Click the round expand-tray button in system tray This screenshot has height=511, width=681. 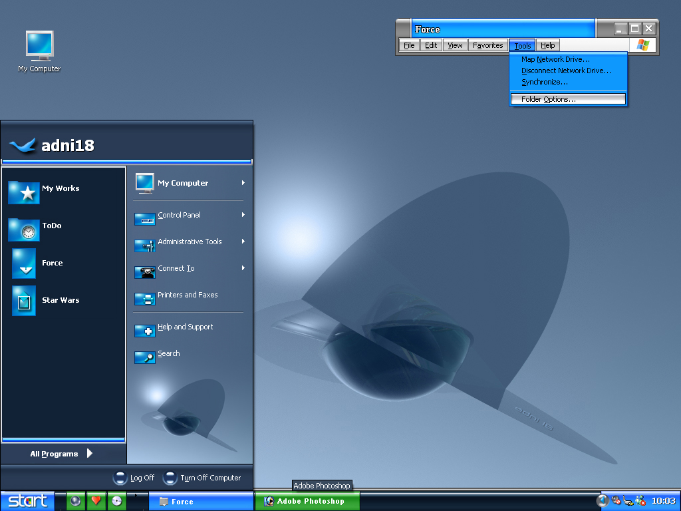pos(603,500)
